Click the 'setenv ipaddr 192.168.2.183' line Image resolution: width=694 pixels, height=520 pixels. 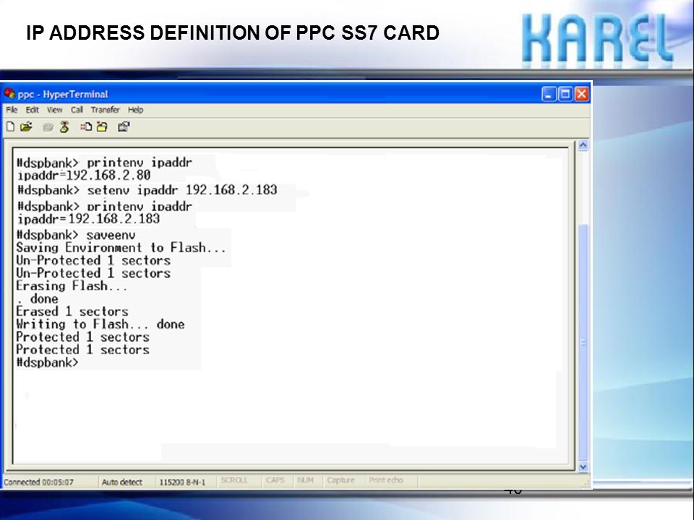[x=147, y=190]
